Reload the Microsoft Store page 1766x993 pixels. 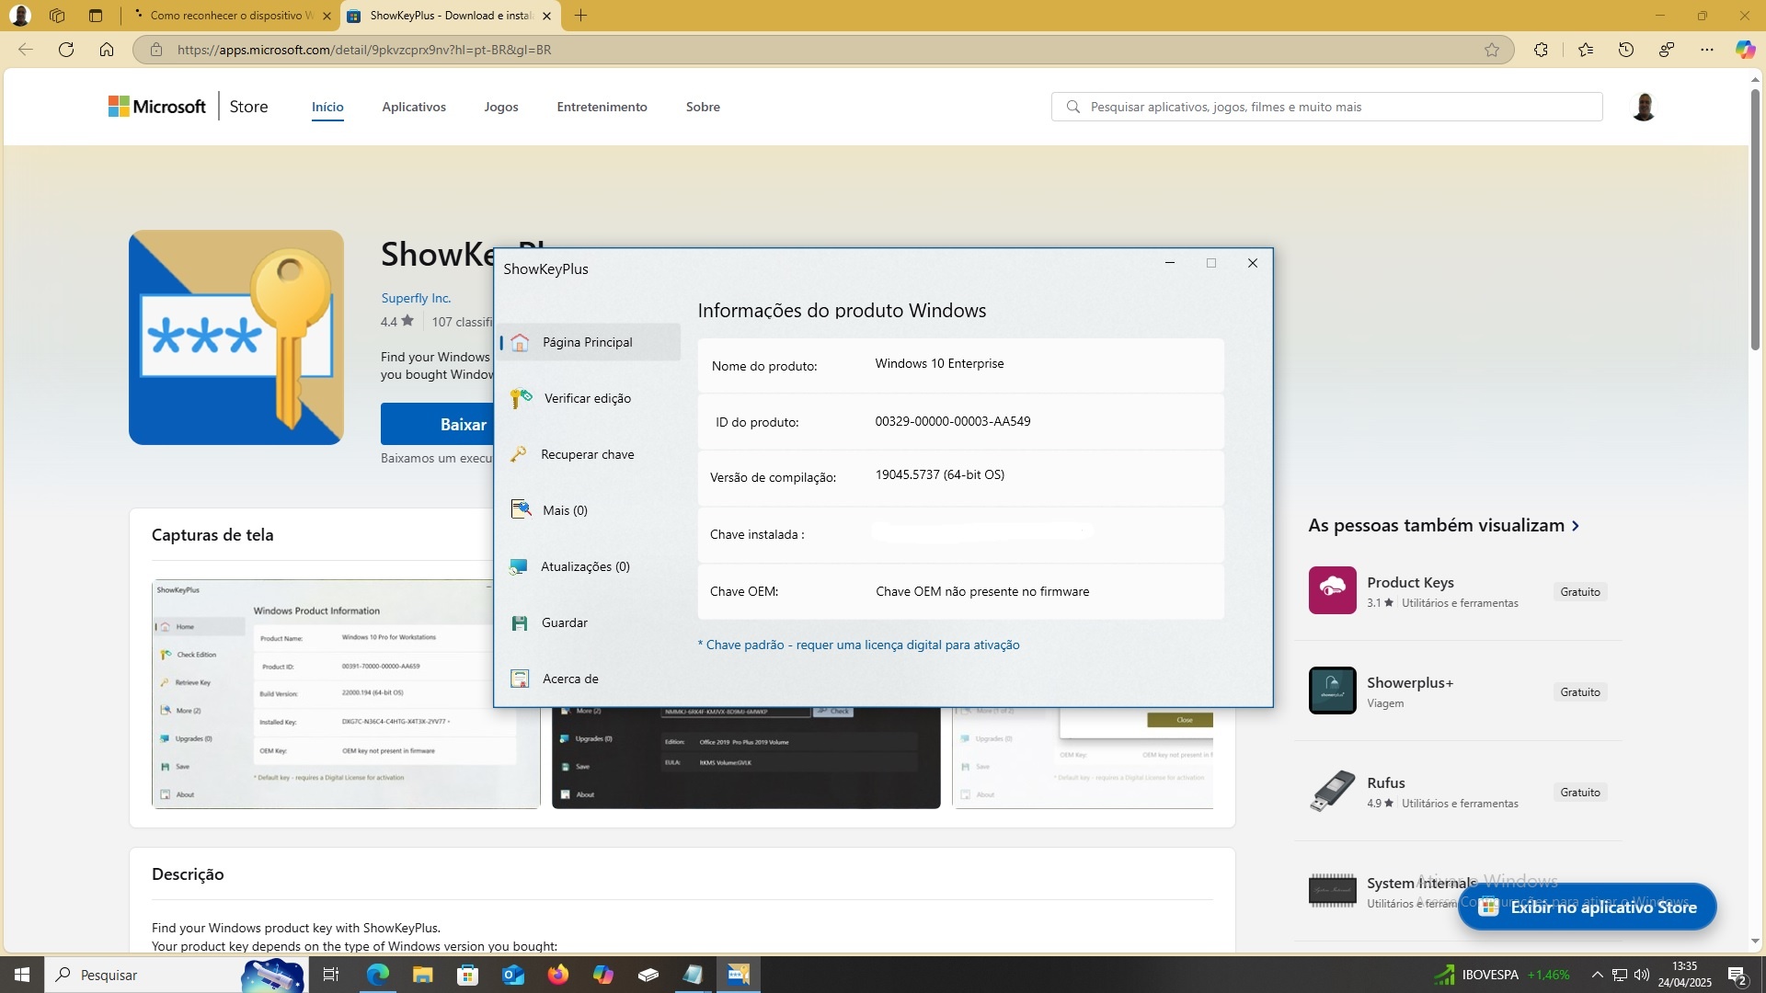(x=66, y=50)
